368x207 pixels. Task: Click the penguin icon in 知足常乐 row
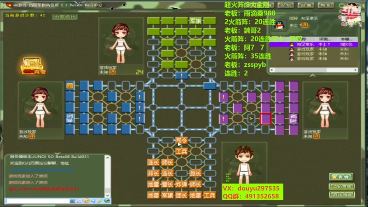click(x=292, y=44)
